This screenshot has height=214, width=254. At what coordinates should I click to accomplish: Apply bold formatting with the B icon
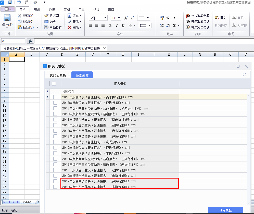click(x=110, y=25)
